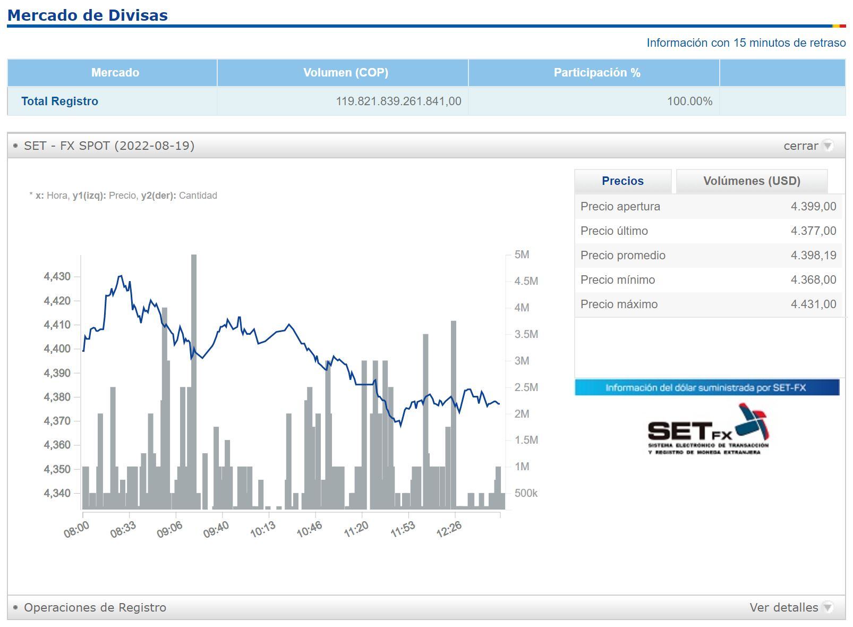
Task: Open the Total Registro market link
Action: point(59,101)
